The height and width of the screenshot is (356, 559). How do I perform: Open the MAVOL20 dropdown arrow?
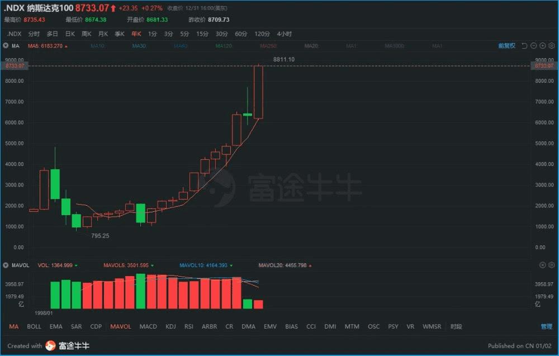pos(311,265)
